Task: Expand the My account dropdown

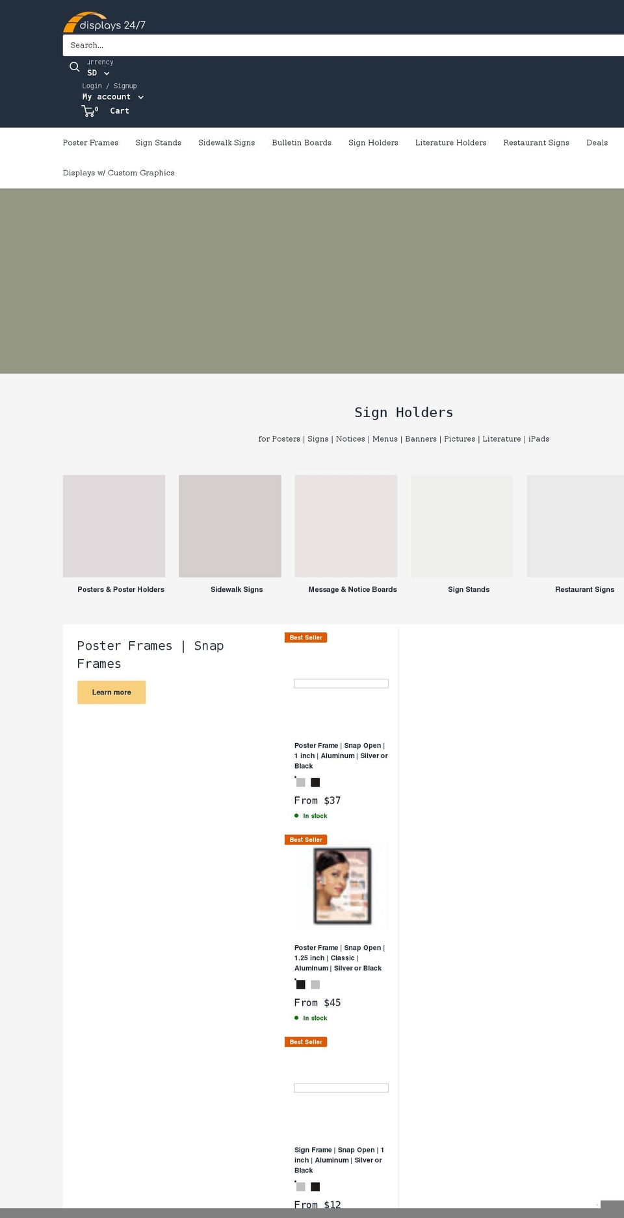Action: click(x=113, y=97)
